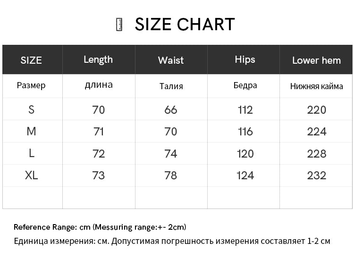Select the S size row label
Viewport: 354px width, 259px height.
point(32,110)
